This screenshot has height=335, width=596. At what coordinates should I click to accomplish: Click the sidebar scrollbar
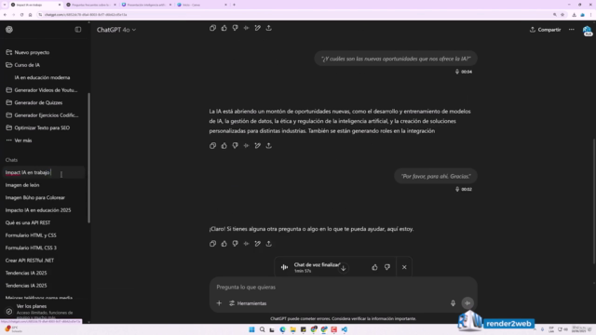point(89,157)
